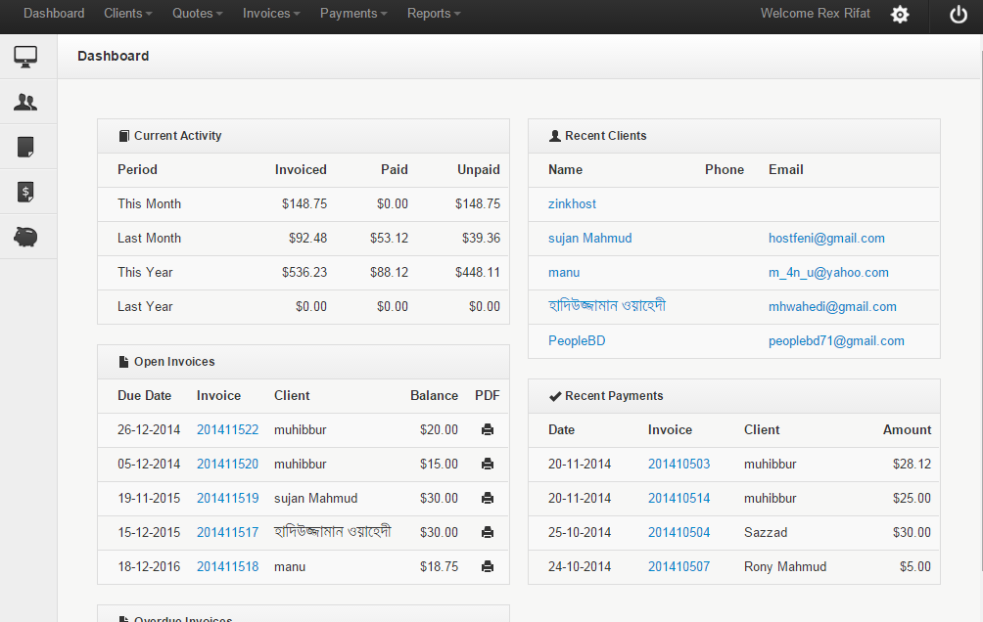The height and width of the screenshot is (622, 983).
Task: Select the Dashboard monitor icon in sidebar
Action: (25, 56)
